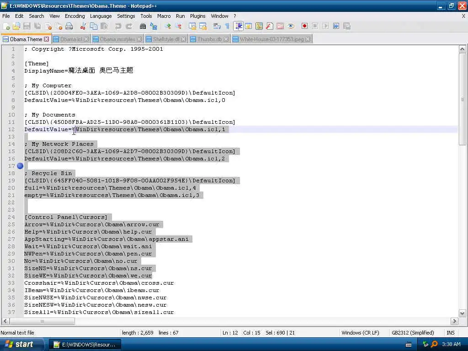Click Windows (CR LF) status bar field

[x=360, y=333]
